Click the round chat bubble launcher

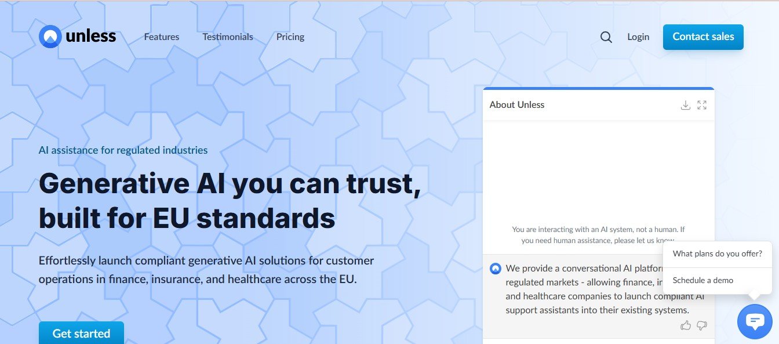coord(755,321)
